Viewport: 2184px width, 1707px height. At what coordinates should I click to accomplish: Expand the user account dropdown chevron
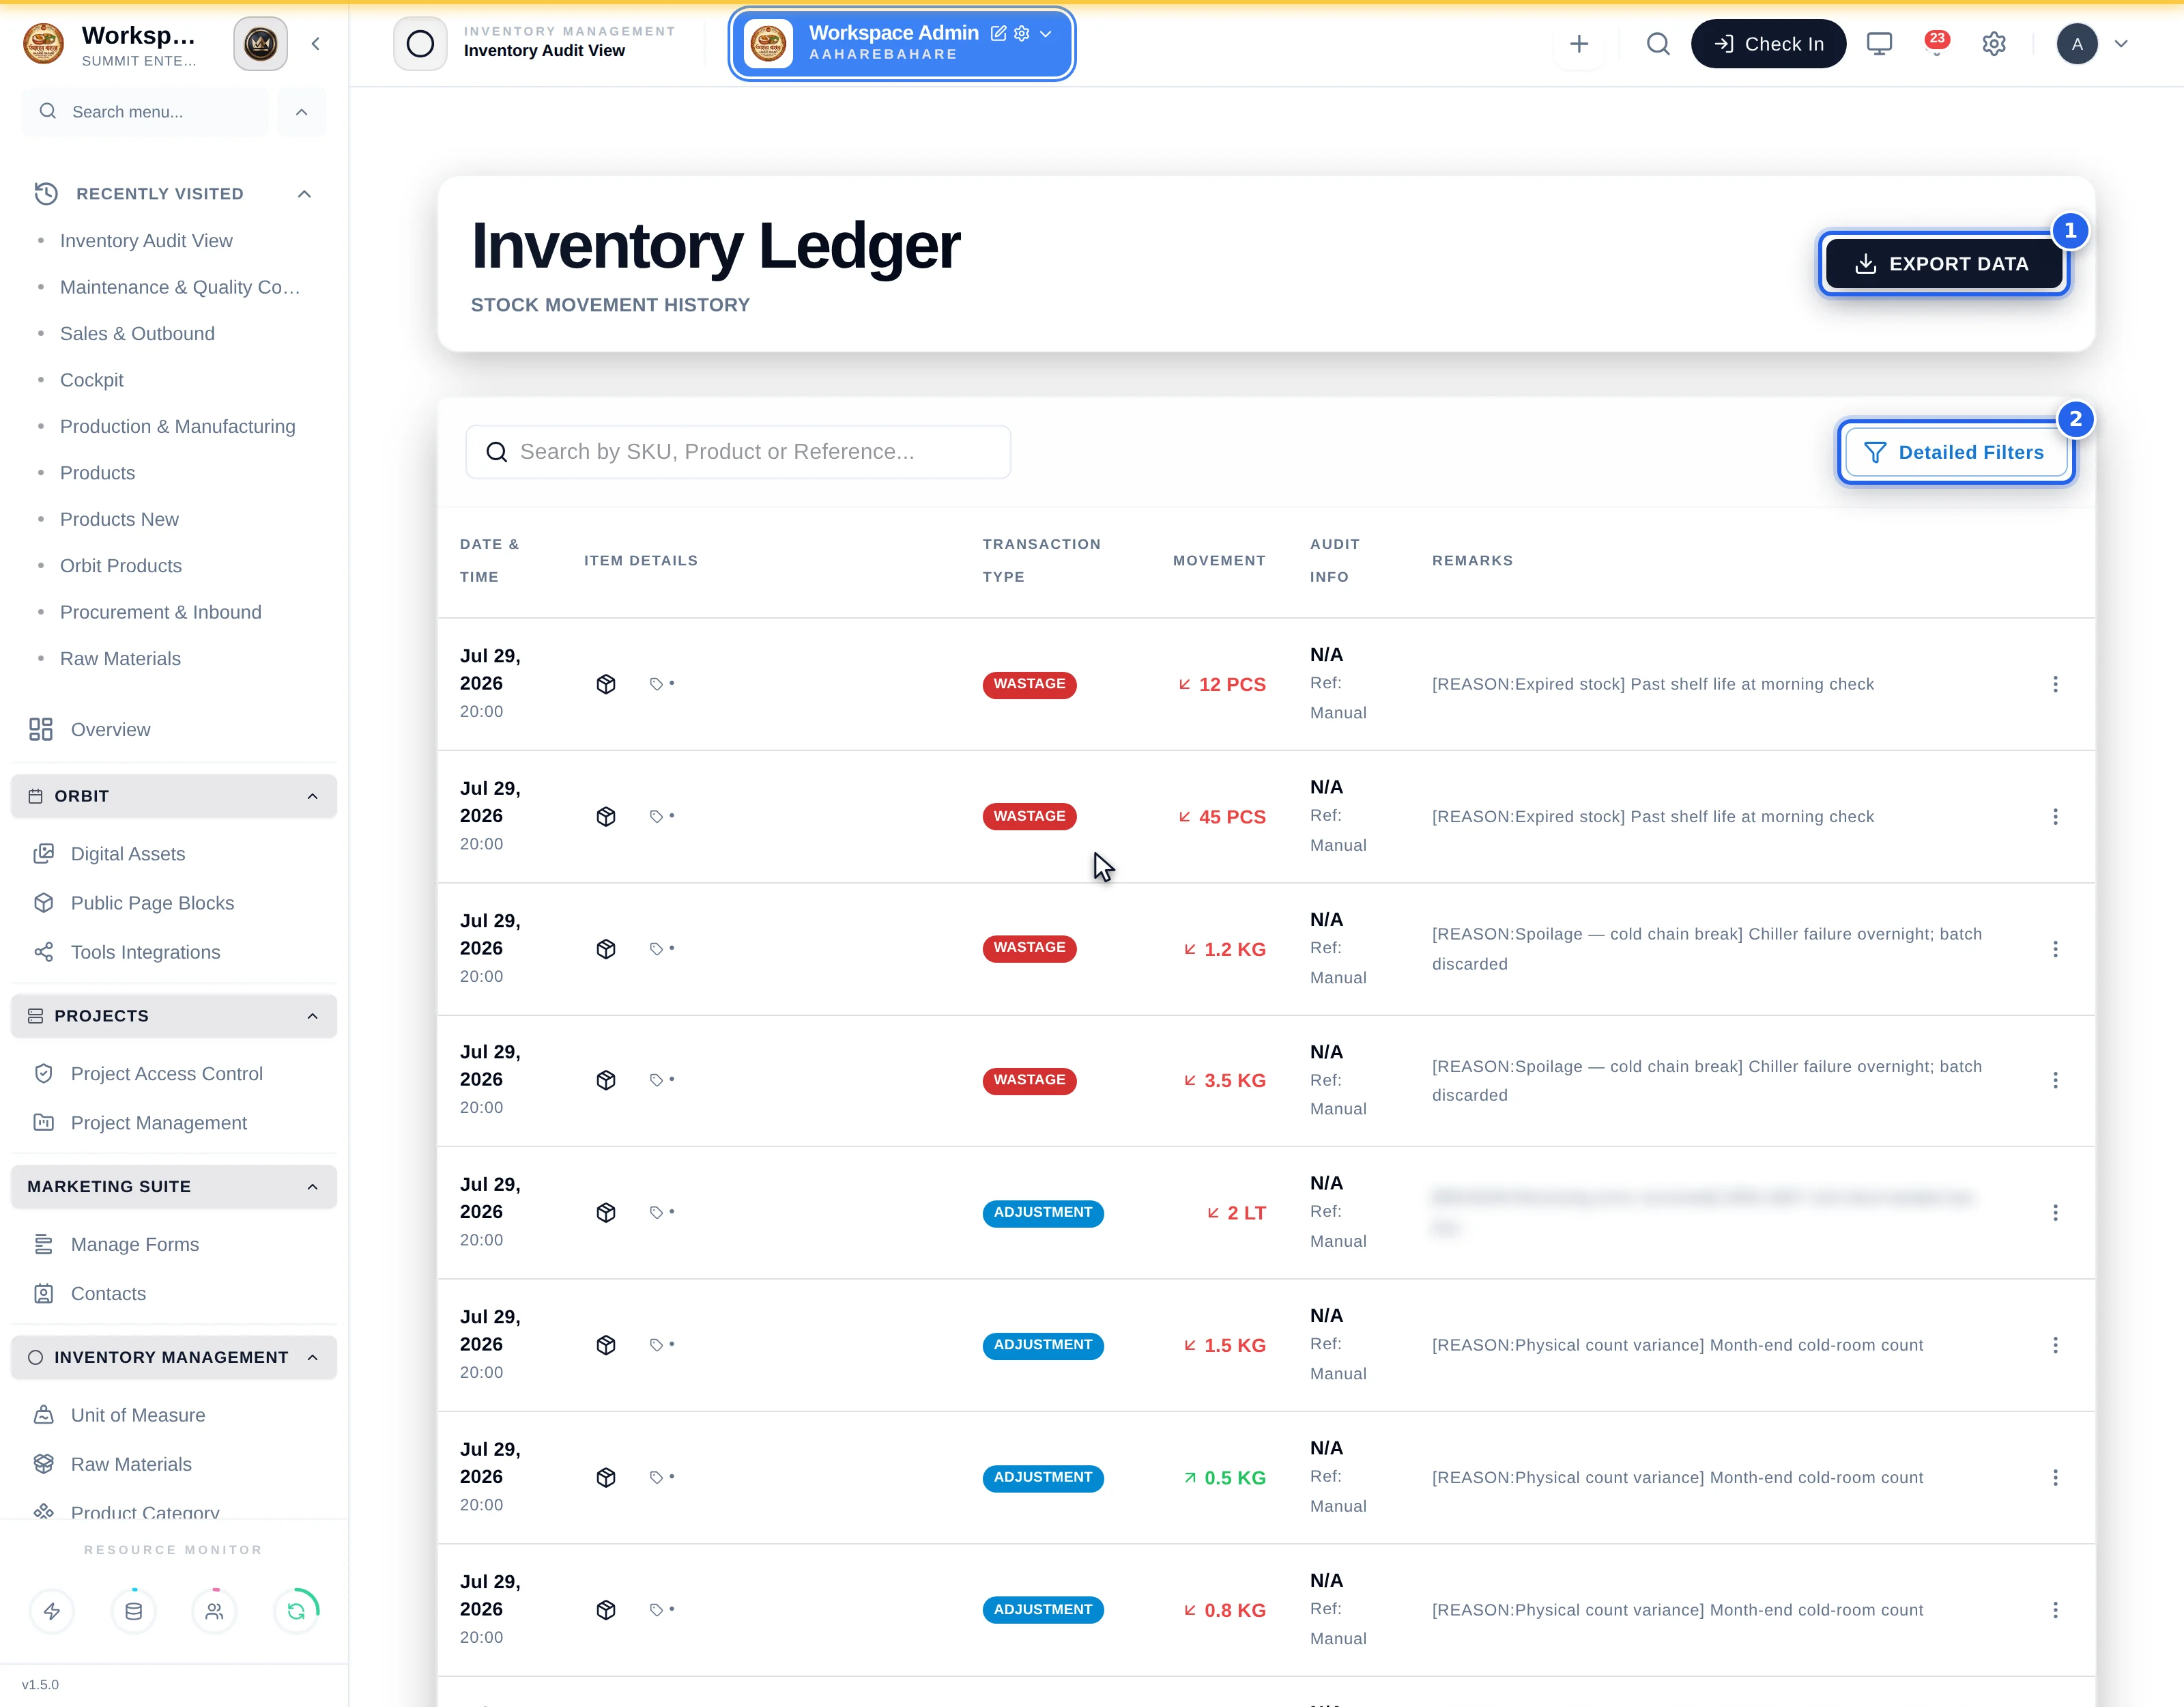point(2121,44)
